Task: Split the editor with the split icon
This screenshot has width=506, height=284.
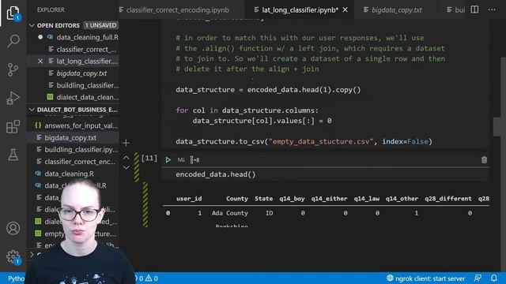Action: click(474, 9)
